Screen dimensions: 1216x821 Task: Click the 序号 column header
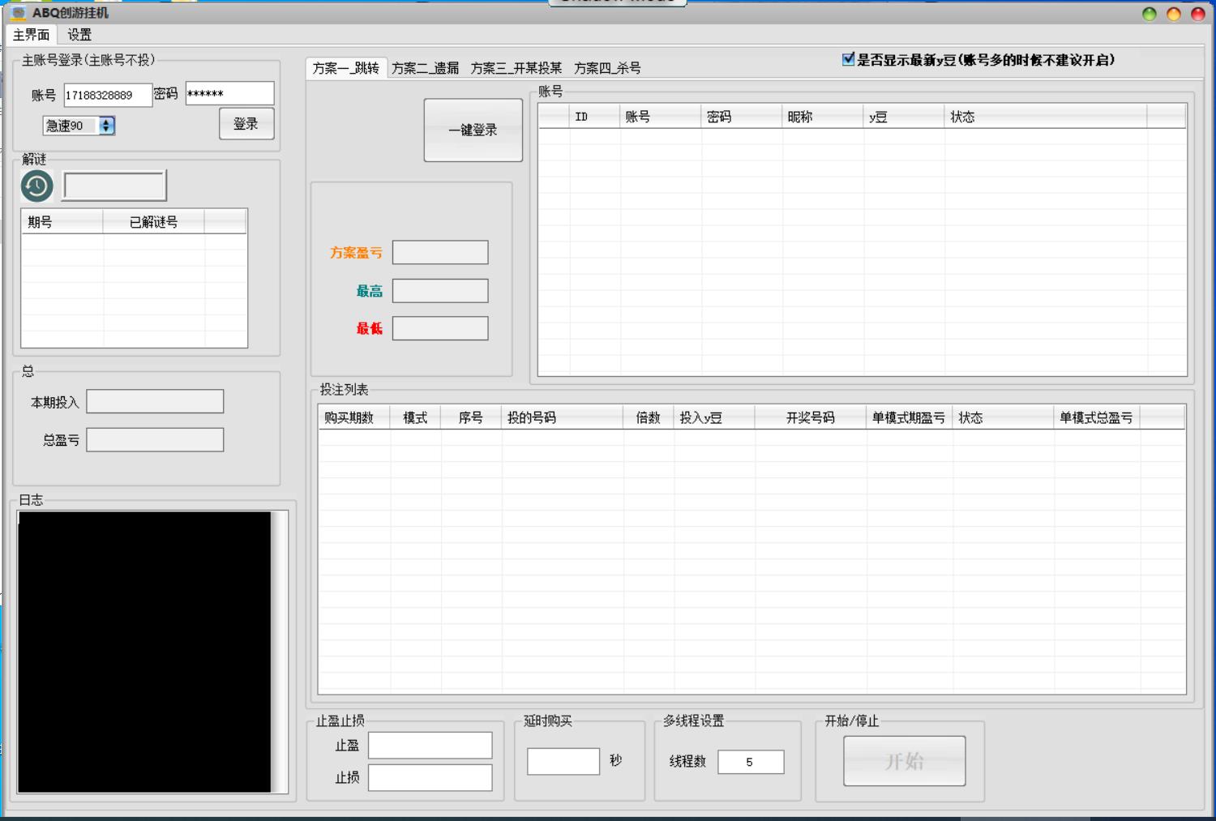(x=471, y=417)
